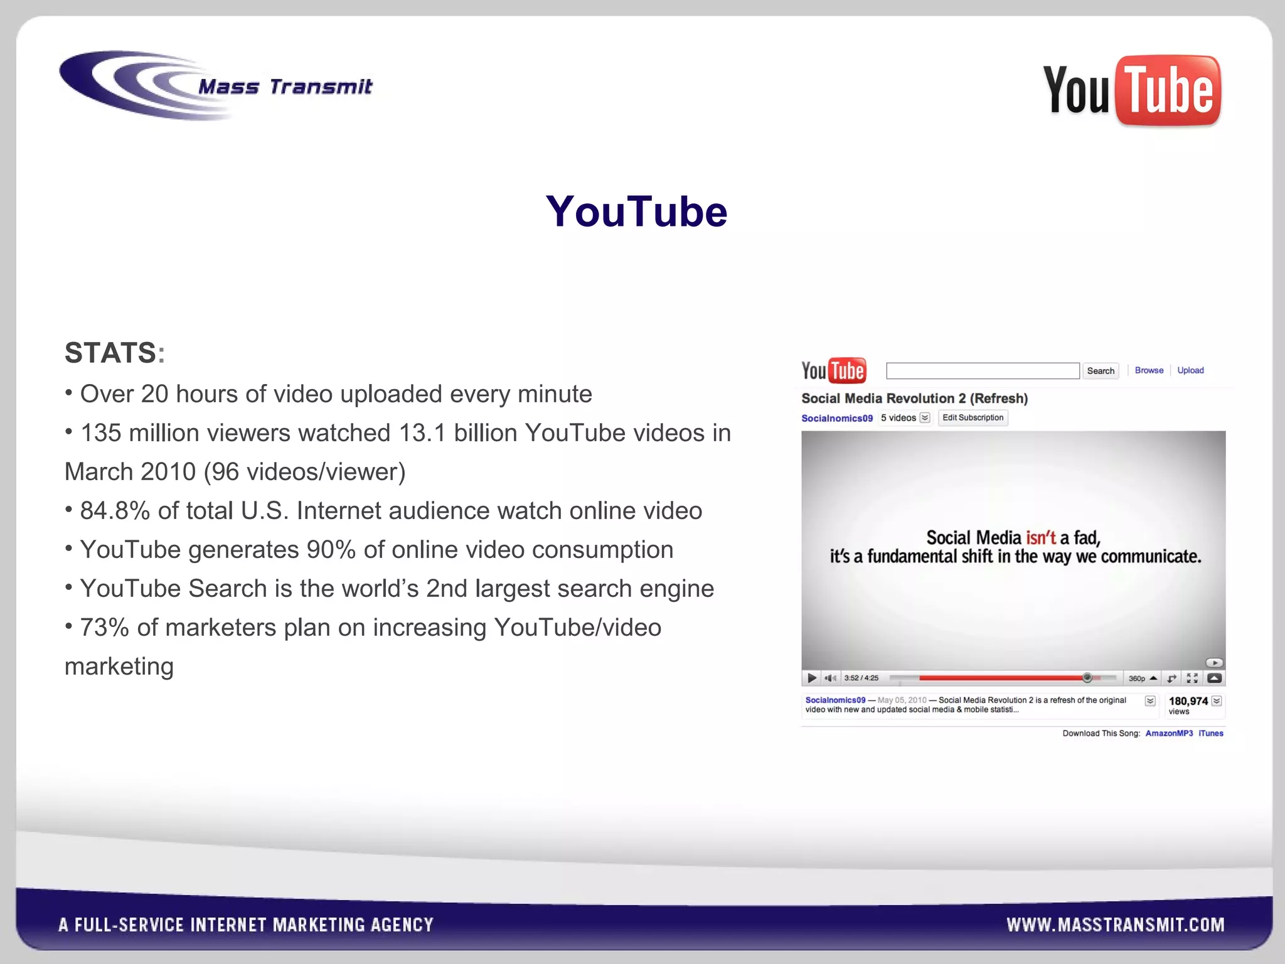The width and height of the screenshot is (1285, 964).
Task: Click the Socialnomics09 channel link under the title
Action: [837, 418]
